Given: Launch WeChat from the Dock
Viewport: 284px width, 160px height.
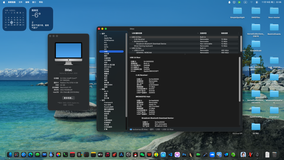Looking at the screenshot, I should (x=142, y=155).
